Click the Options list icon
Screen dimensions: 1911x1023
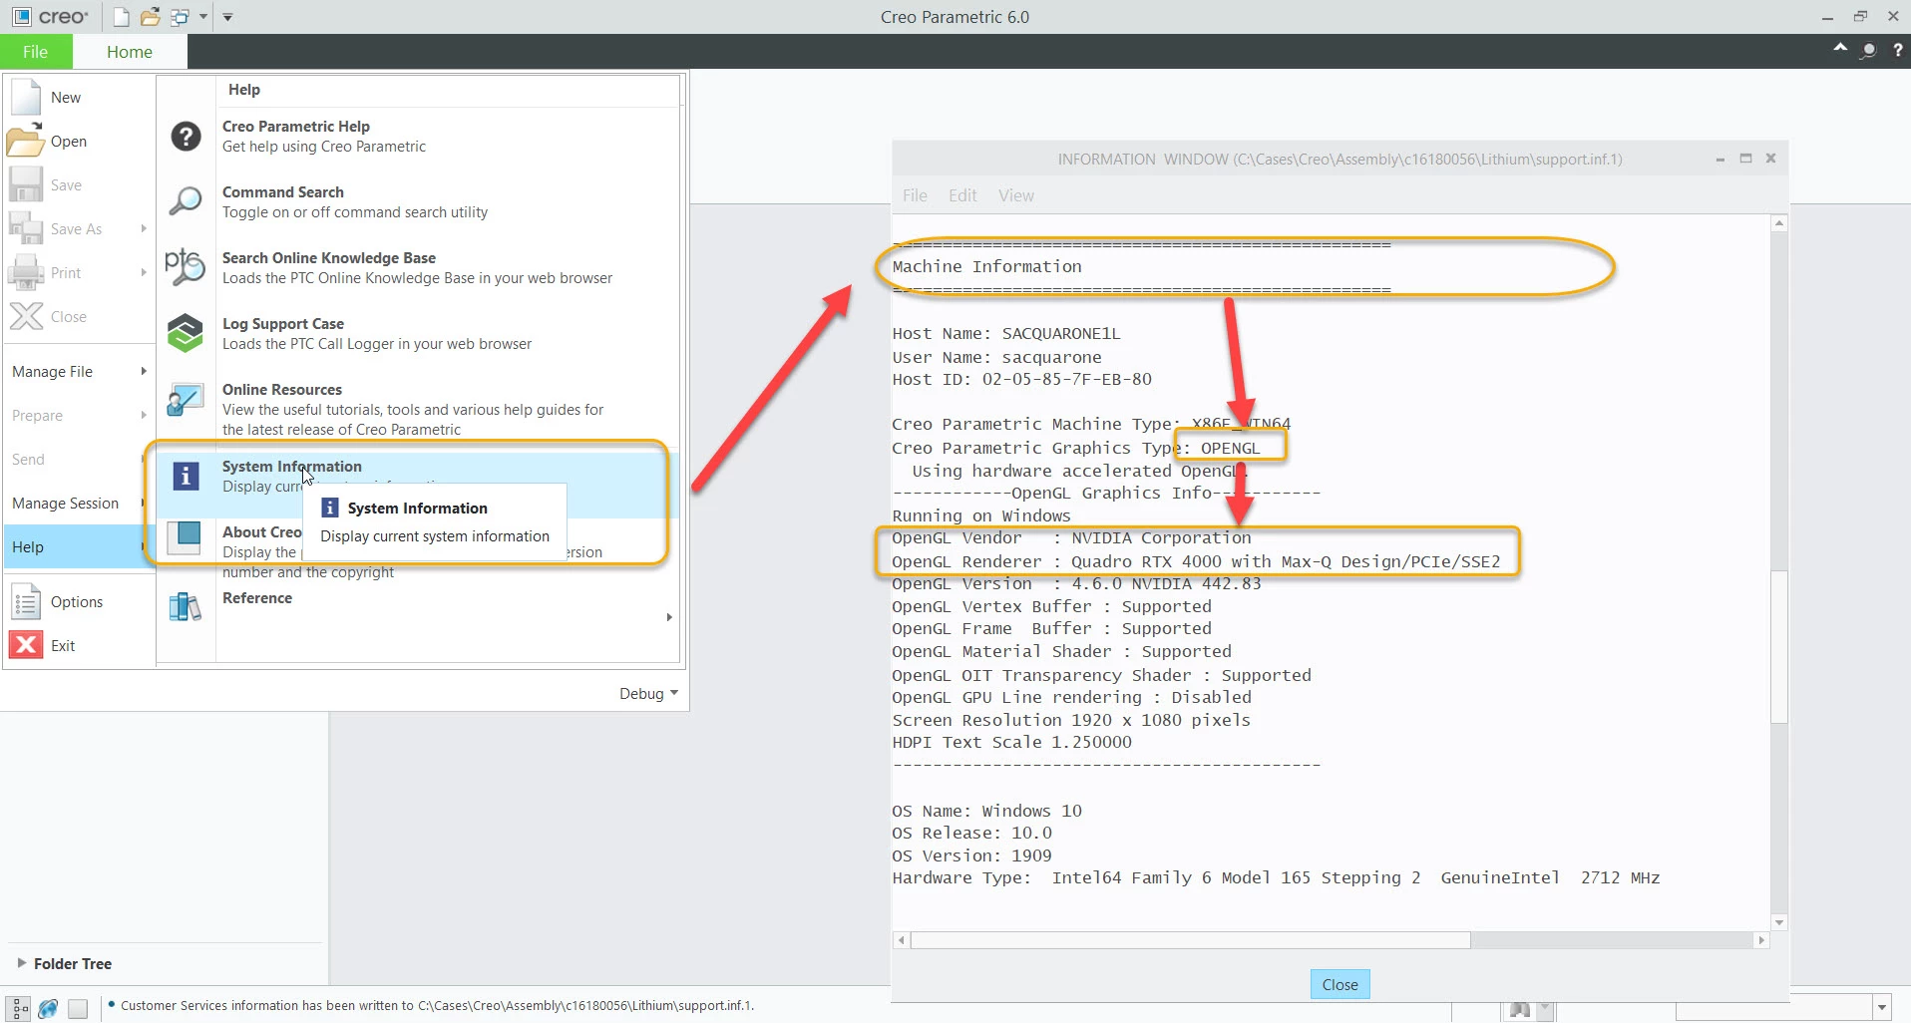coord(26,601)
